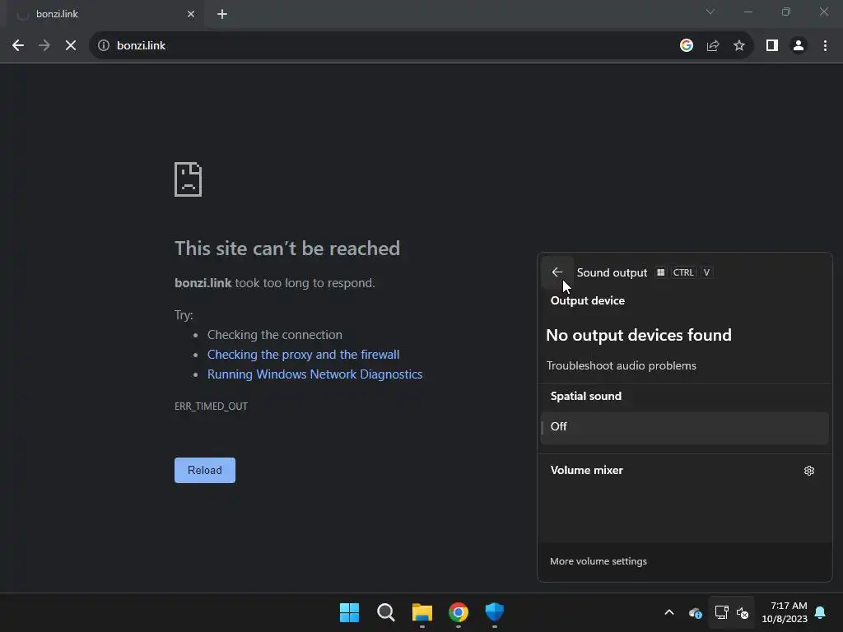Show hidden system tray icons
The width and height of the screenshot is (843, 632).
[x=669, y=612]
